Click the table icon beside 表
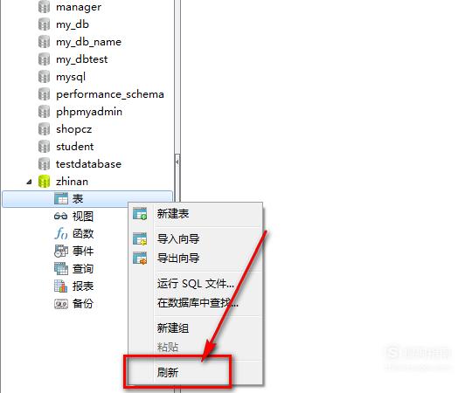Image resolution: width=472 pixels, height=393 pixels. pyautogui.click(x=61, y=199)
